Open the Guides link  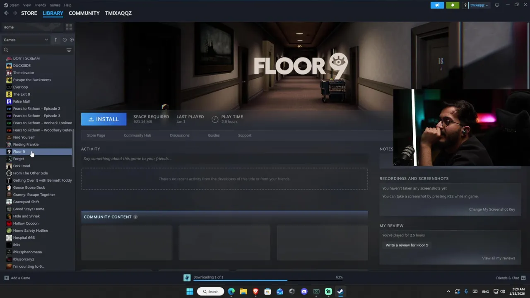[214, 135]
